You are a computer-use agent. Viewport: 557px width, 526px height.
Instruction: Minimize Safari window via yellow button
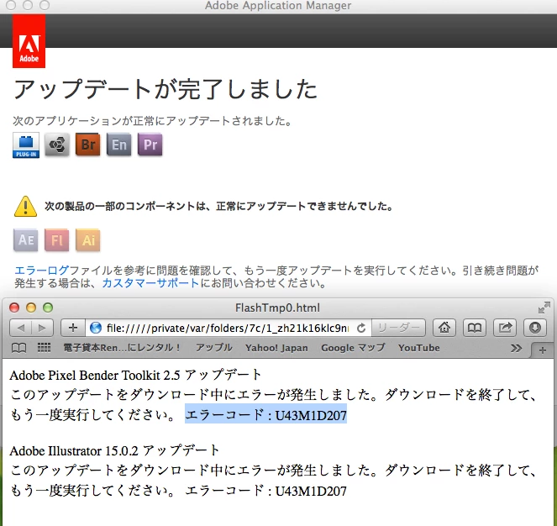pyautogui.click(x=31, y=308)
